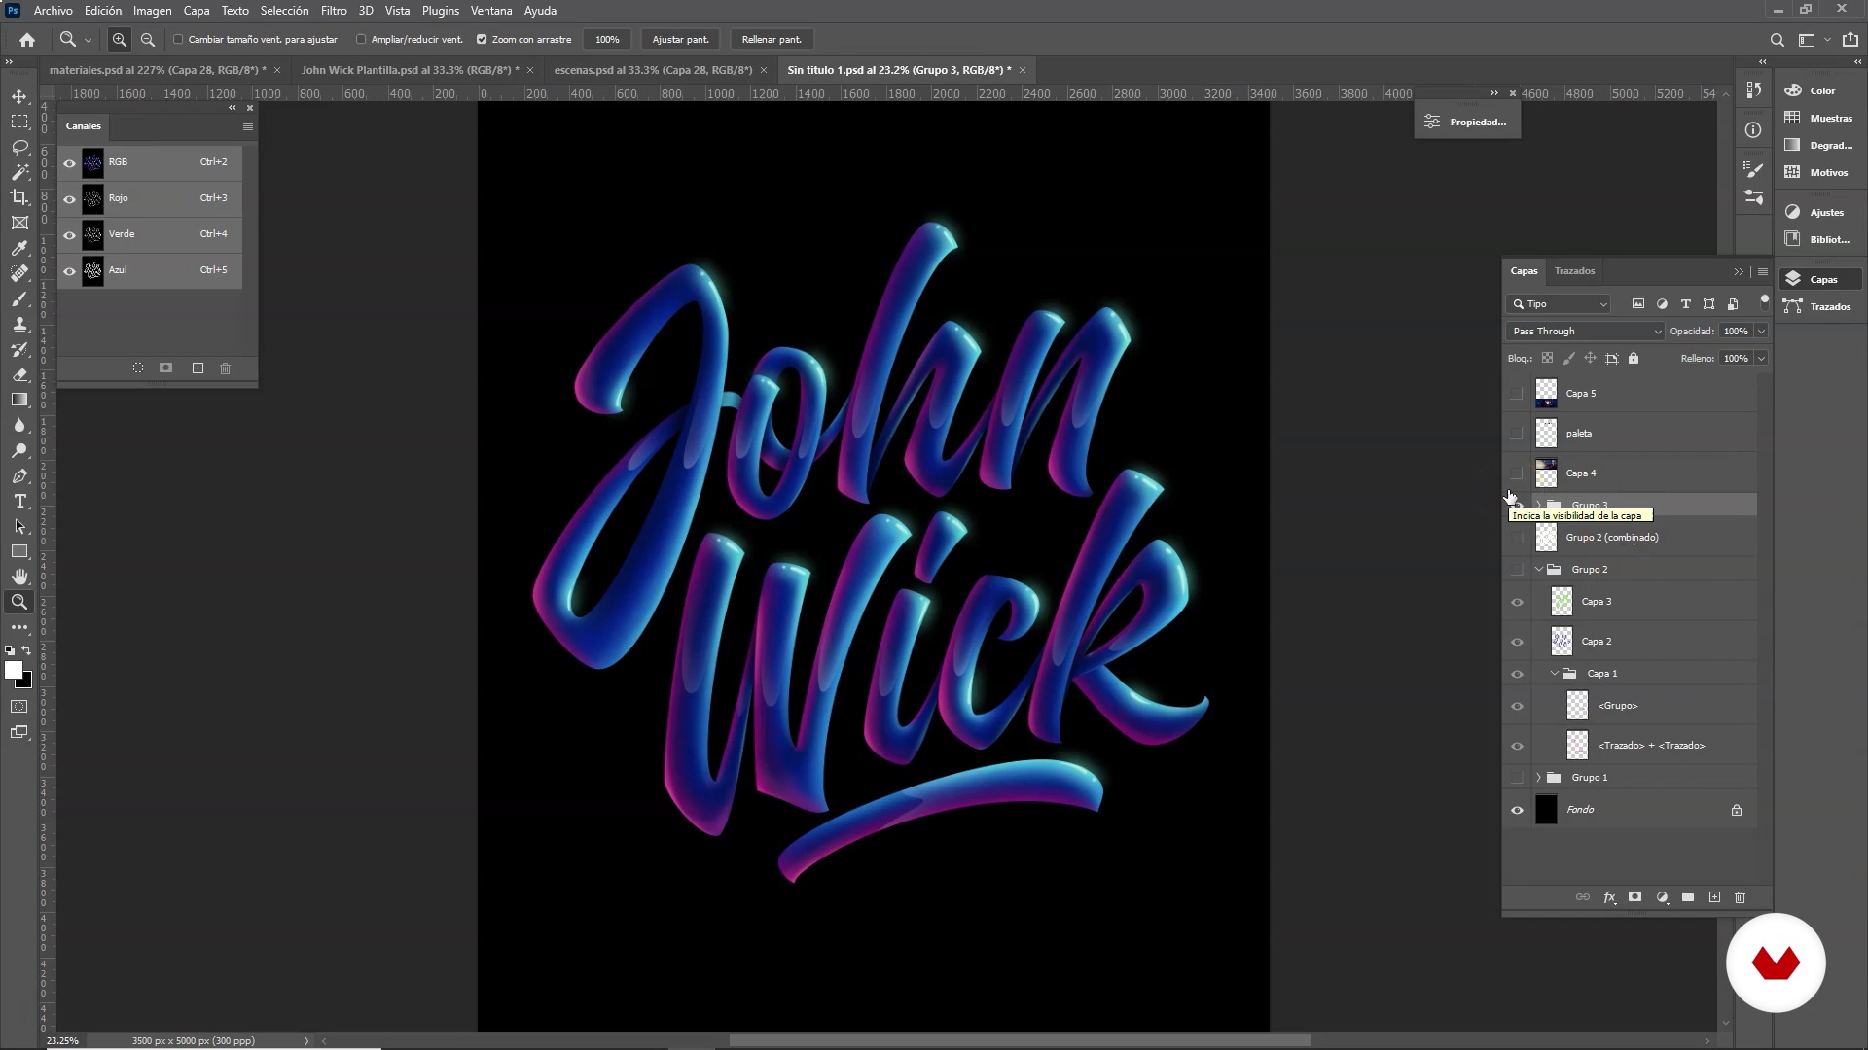Hide the Capa 3 layer

point(1517,602)
